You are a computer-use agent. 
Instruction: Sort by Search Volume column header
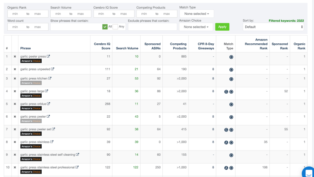click(127, 48)
